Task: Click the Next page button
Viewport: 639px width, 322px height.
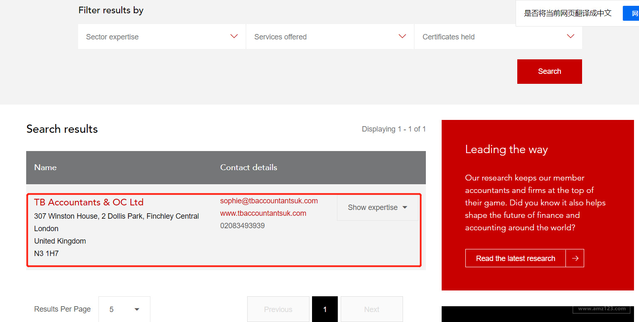Action: (372, 309)
